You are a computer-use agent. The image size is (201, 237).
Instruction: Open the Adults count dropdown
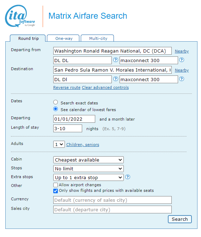coord(59,144)
